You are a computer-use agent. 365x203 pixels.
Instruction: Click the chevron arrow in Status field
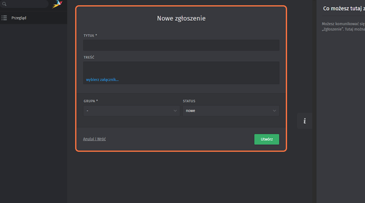point(274,111)
